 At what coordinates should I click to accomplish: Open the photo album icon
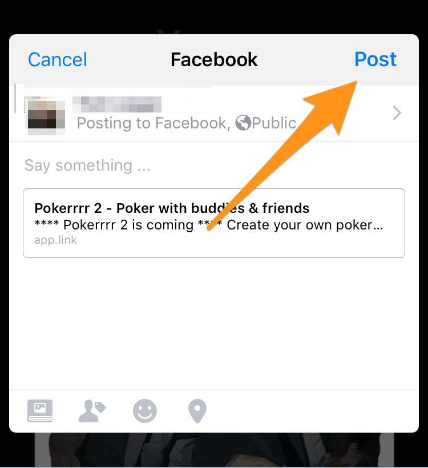tap(40, 411)
